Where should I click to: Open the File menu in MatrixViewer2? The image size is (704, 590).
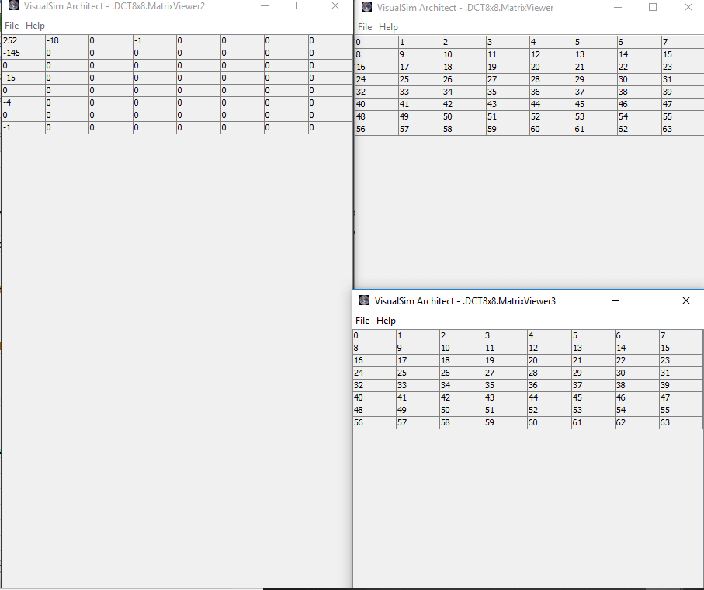pyautogui.click(x=12, y=26)
